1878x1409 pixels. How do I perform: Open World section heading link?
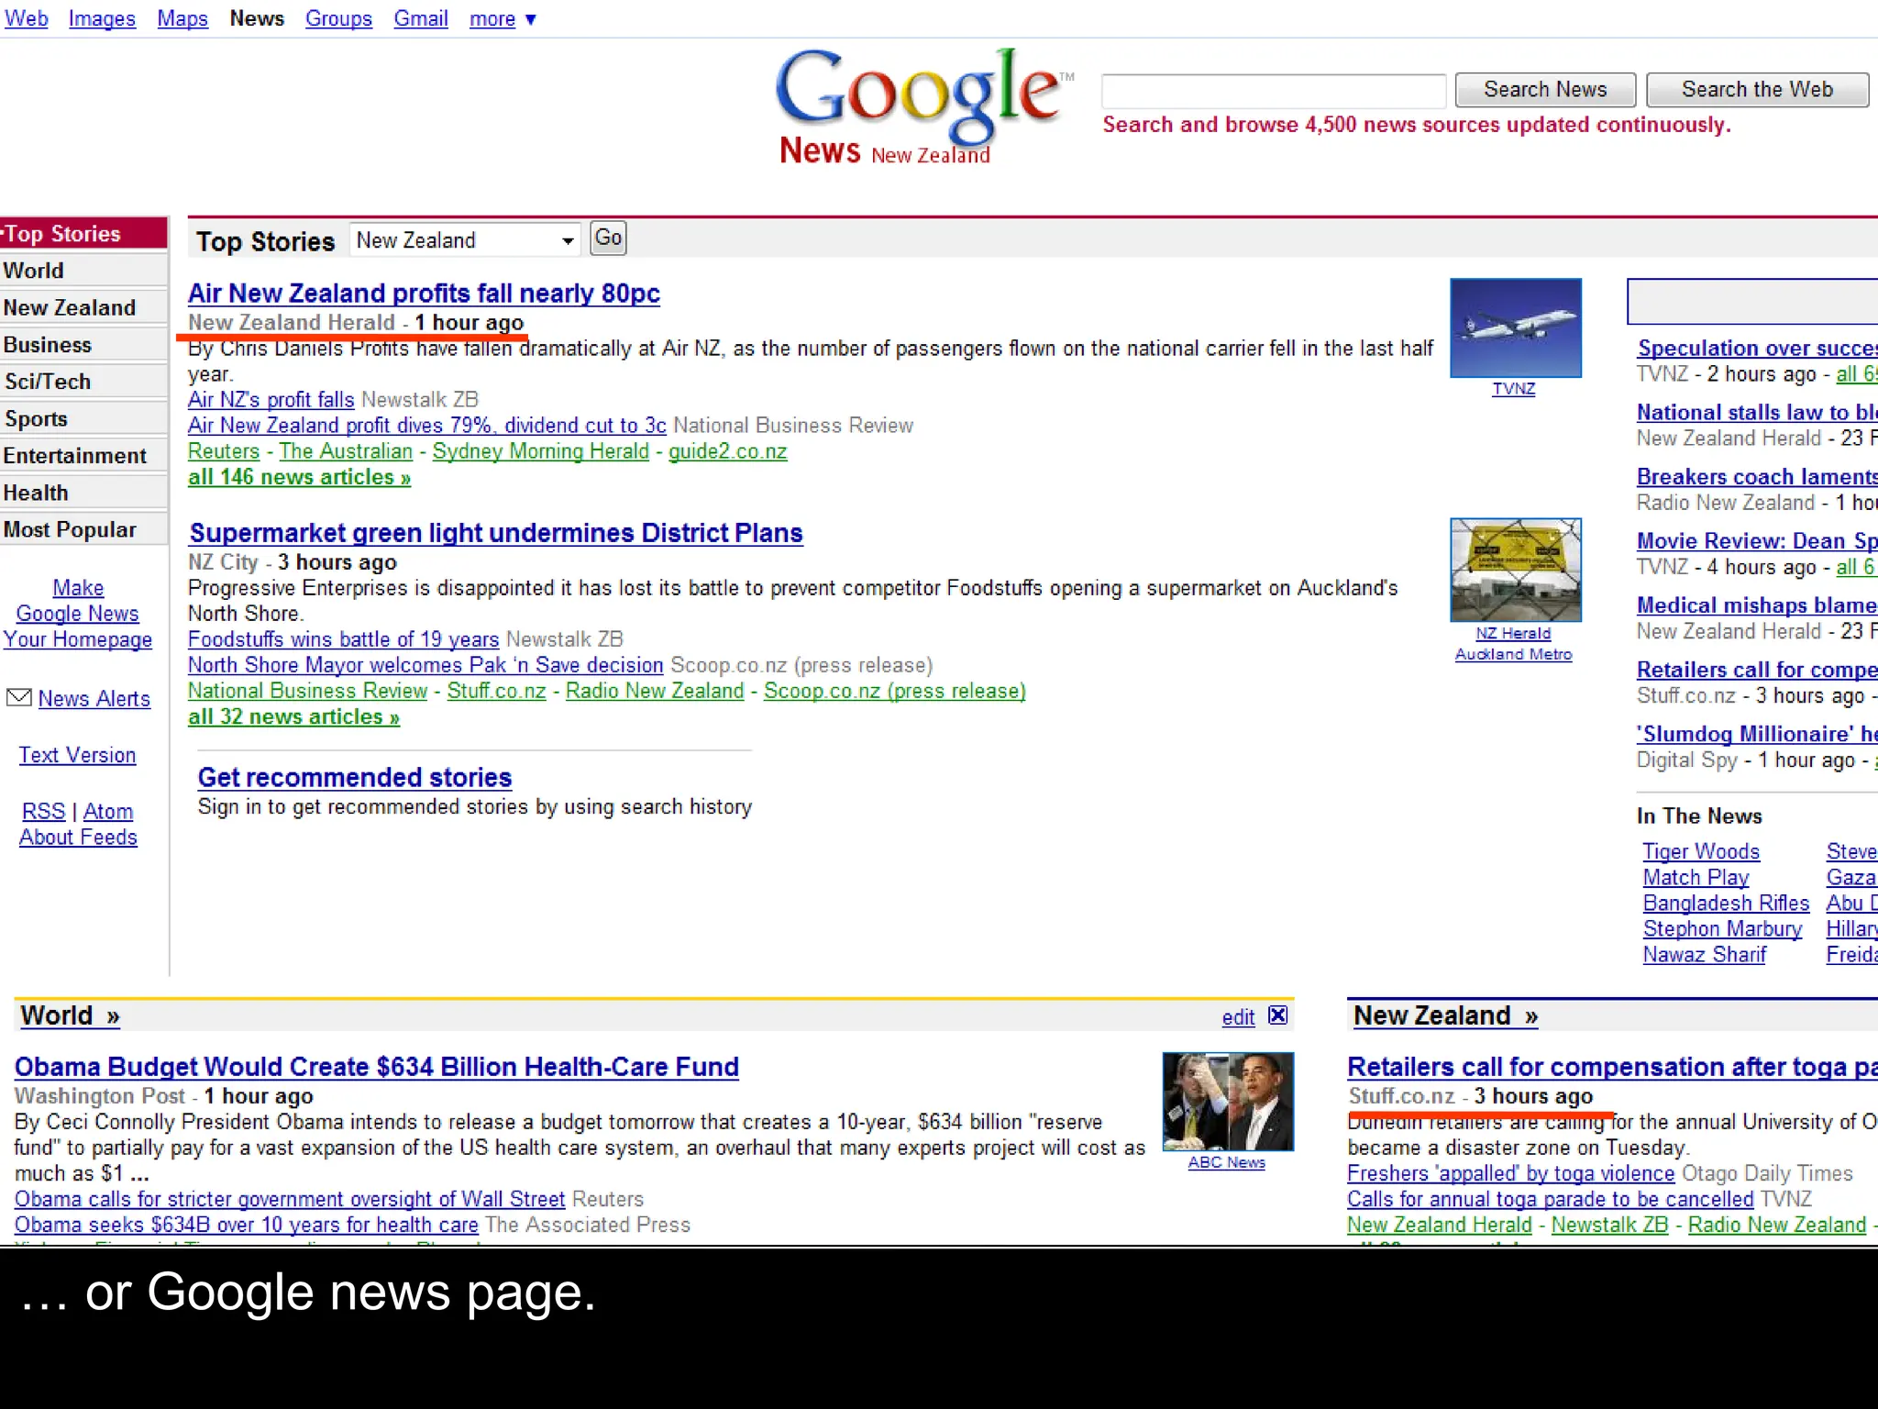click(x=71, y=1015)
